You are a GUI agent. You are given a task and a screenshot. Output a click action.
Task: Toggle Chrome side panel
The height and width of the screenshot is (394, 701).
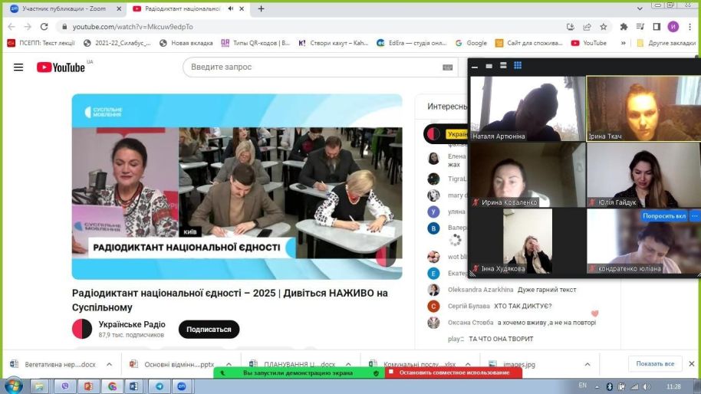coord(657,27)
